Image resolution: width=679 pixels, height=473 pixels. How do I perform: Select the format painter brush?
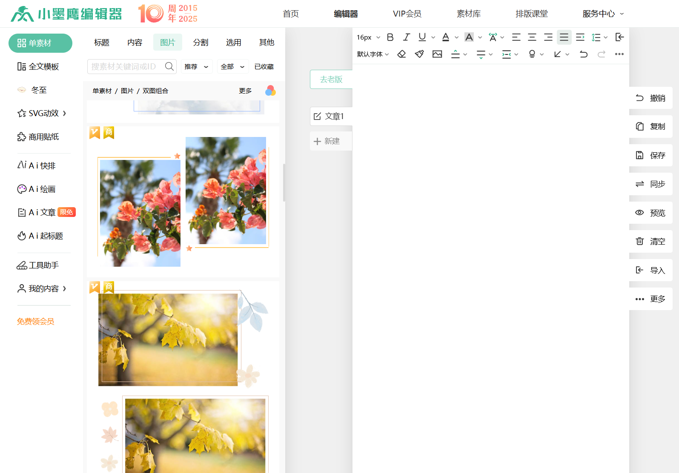(419, 54)
